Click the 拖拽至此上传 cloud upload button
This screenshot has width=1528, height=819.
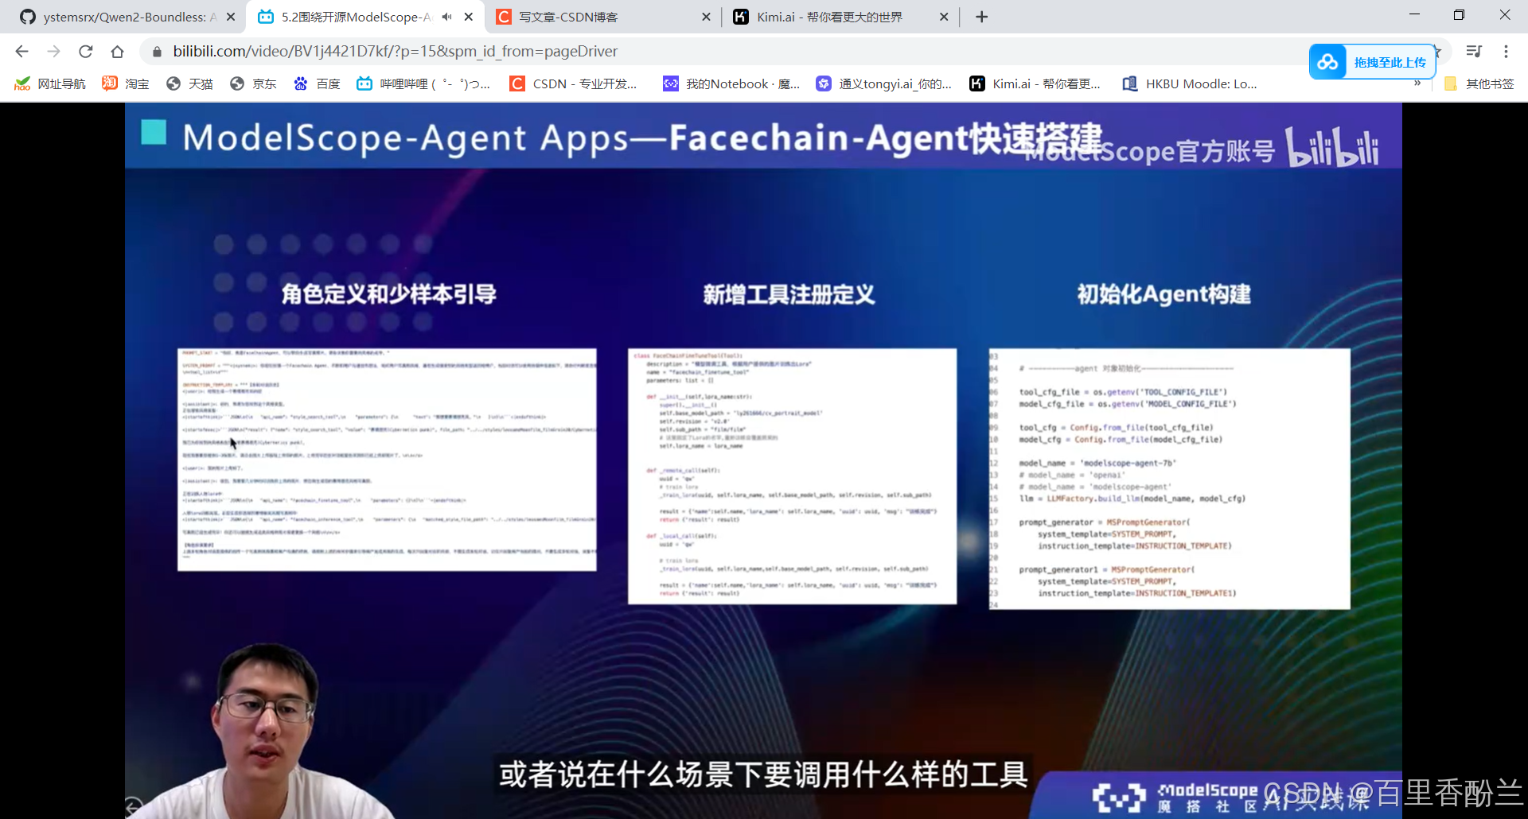point(1373,62)
